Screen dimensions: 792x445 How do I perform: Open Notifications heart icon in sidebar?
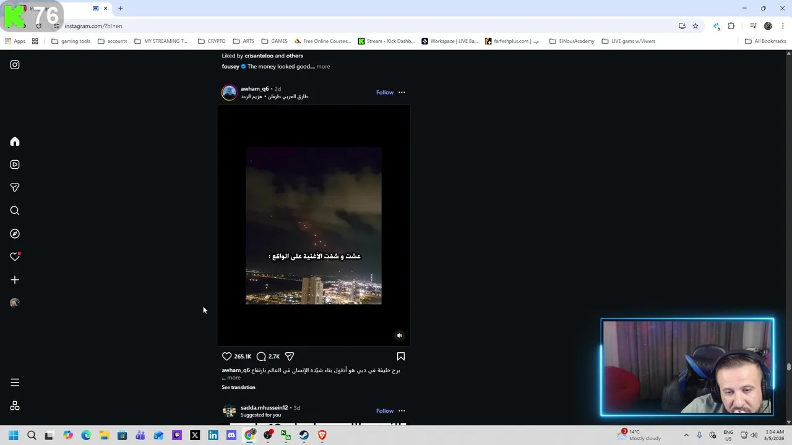coord(15,256)
